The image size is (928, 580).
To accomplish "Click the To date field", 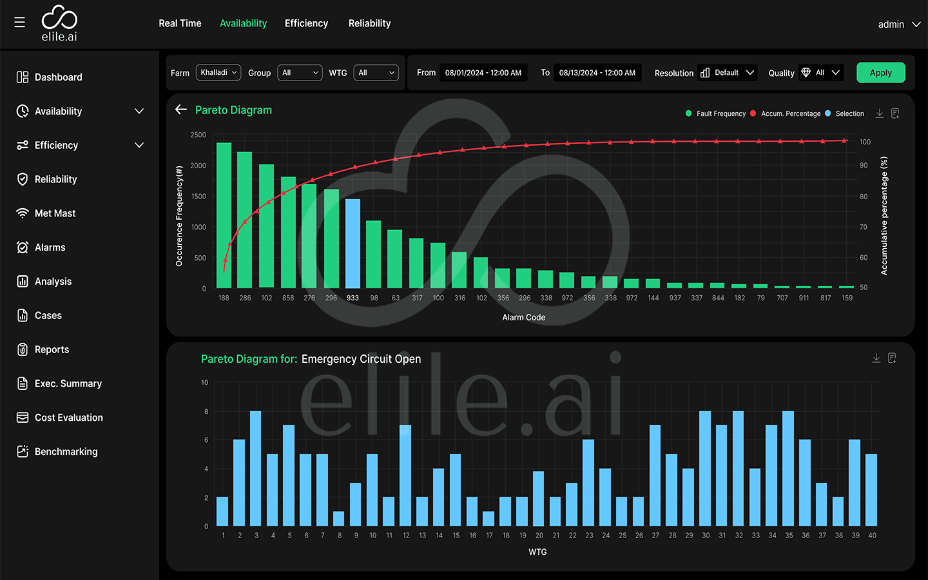I will (x=597, y=73).
